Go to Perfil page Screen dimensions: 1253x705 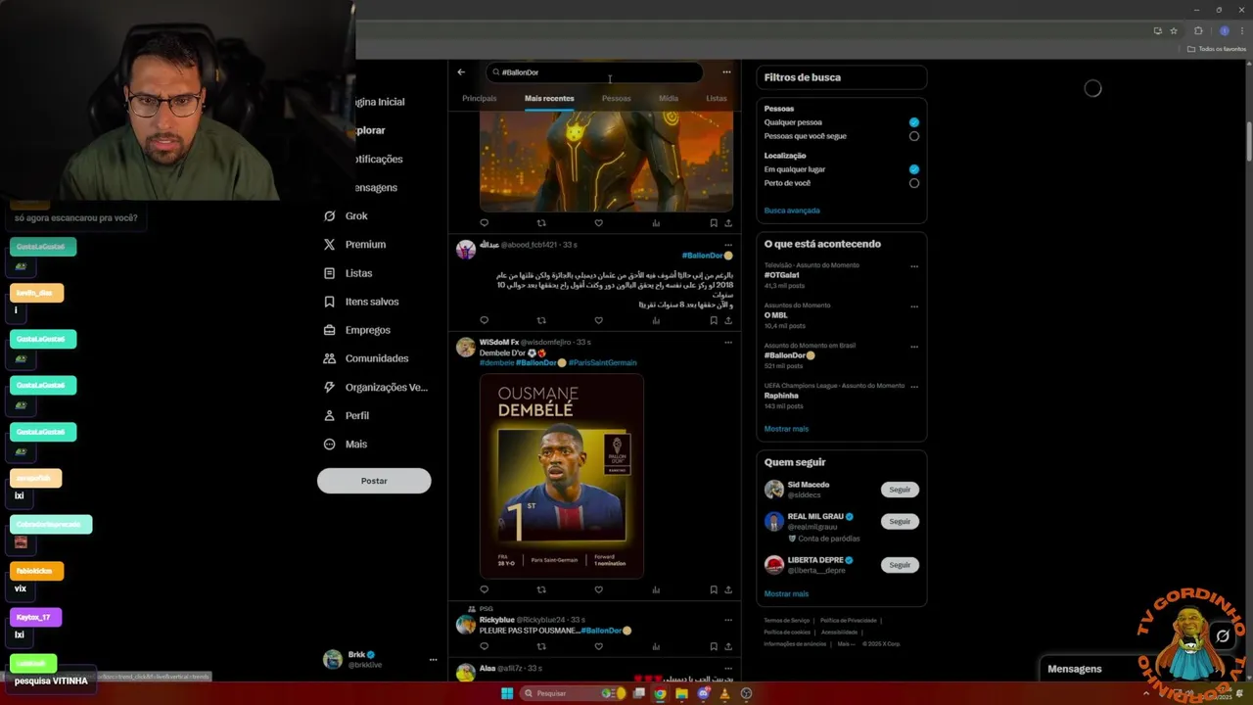[346, 415]
